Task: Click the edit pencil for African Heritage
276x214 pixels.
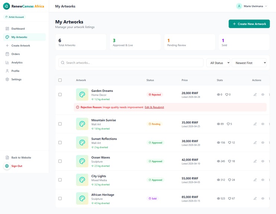Action: 255,198
